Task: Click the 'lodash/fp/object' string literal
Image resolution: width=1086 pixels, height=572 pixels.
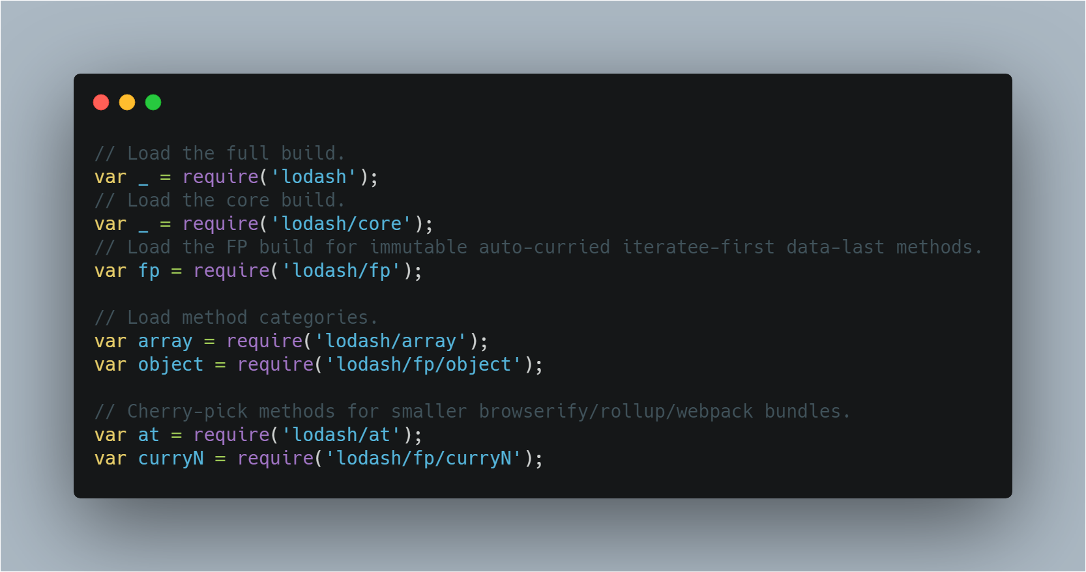Action: (424, 364)
